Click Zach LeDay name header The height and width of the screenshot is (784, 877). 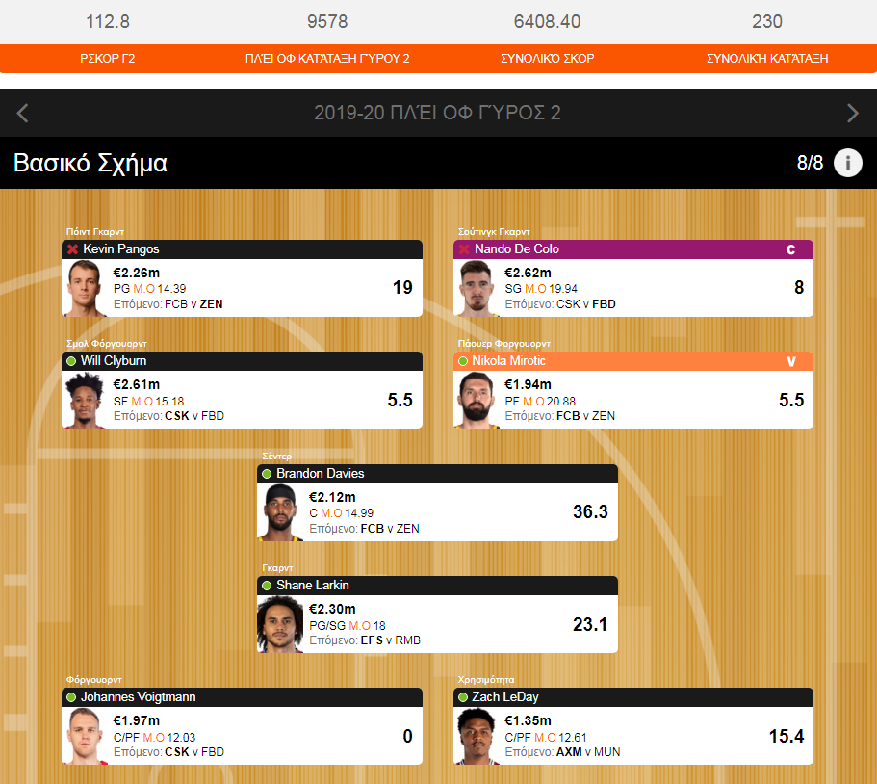point(633,697)
